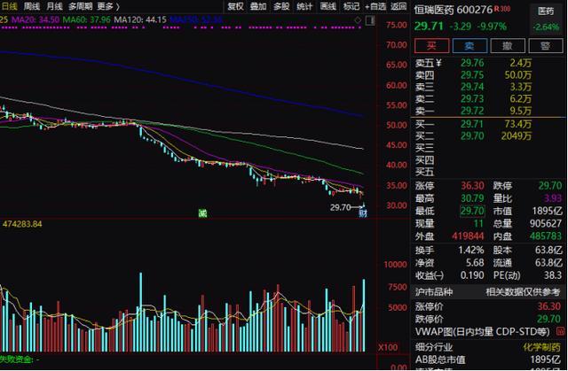Click 返回 to go back
The height and width of the screenshot is (371, 568).
point(398,6)
